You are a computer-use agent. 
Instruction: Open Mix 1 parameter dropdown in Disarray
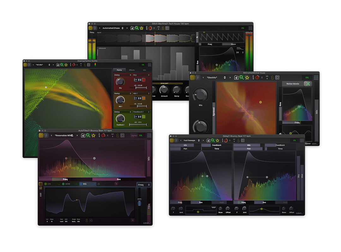(x=141, y=94)
